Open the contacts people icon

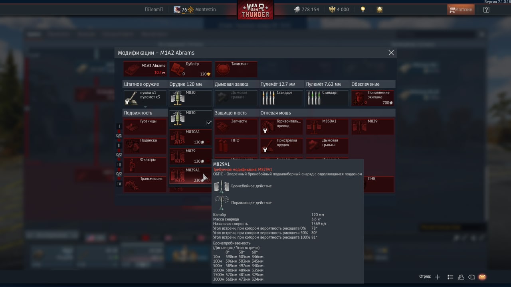click(x=461, y=277)
